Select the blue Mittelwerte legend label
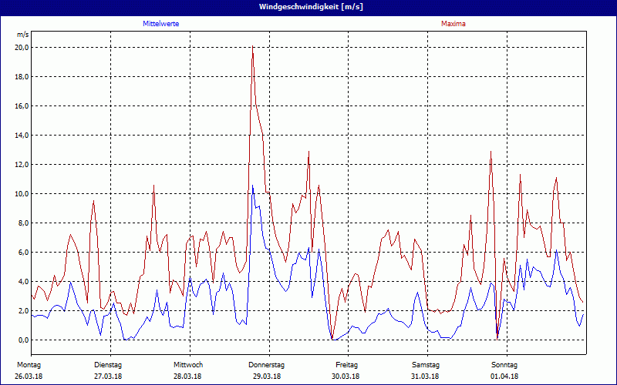 point(161,24)
